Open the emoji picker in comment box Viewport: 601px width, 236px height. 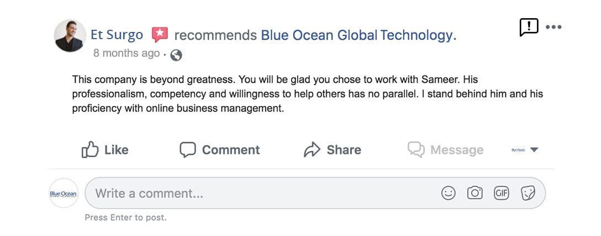[449, 193]
